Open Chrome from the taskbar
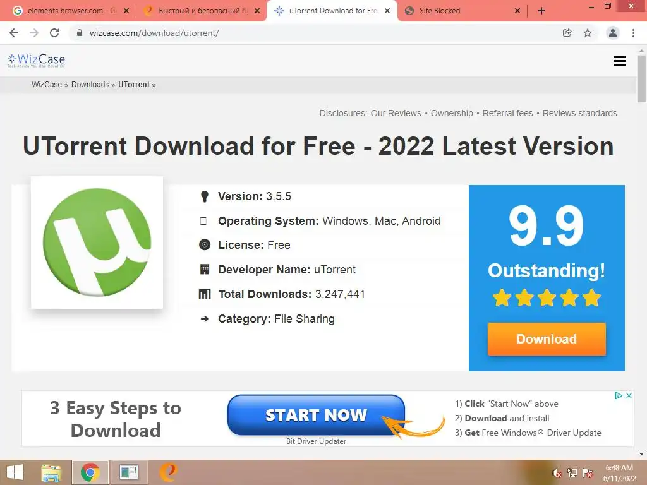Viewport: 647px width, 485px height. [x=90, y=472]
